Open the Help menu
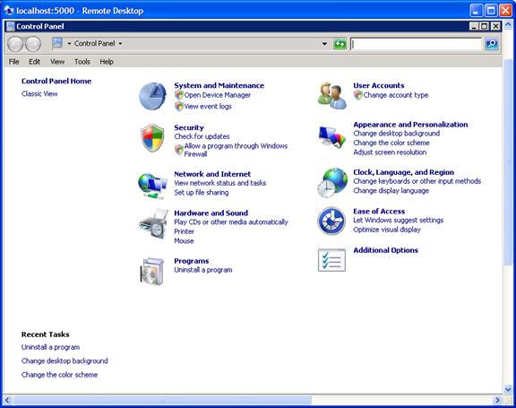Screen dimensions: 516x408 click(107, 62)
